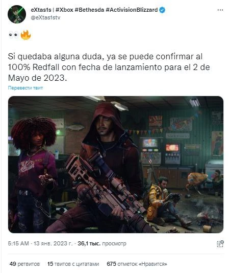Show 675 отметок «Нравится» list
This screenshot has height=273, width=230.
tap(137, 264)
